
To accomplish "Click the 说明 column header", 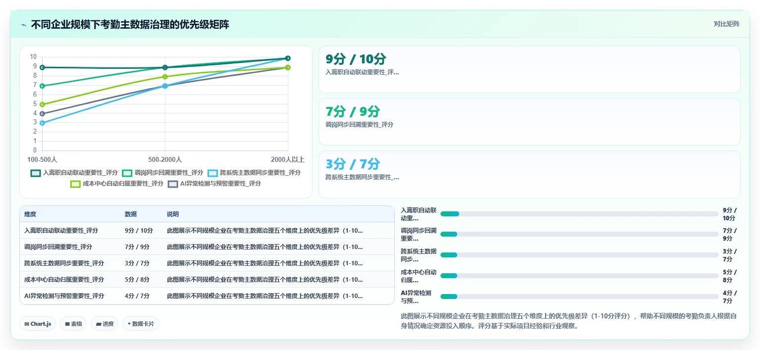I will click(173, 214).
